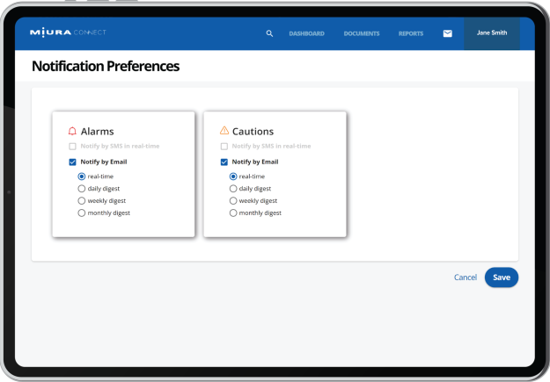Click the Miura Connect logo
This screenshot has width=550, height=382.
point(68,32)
